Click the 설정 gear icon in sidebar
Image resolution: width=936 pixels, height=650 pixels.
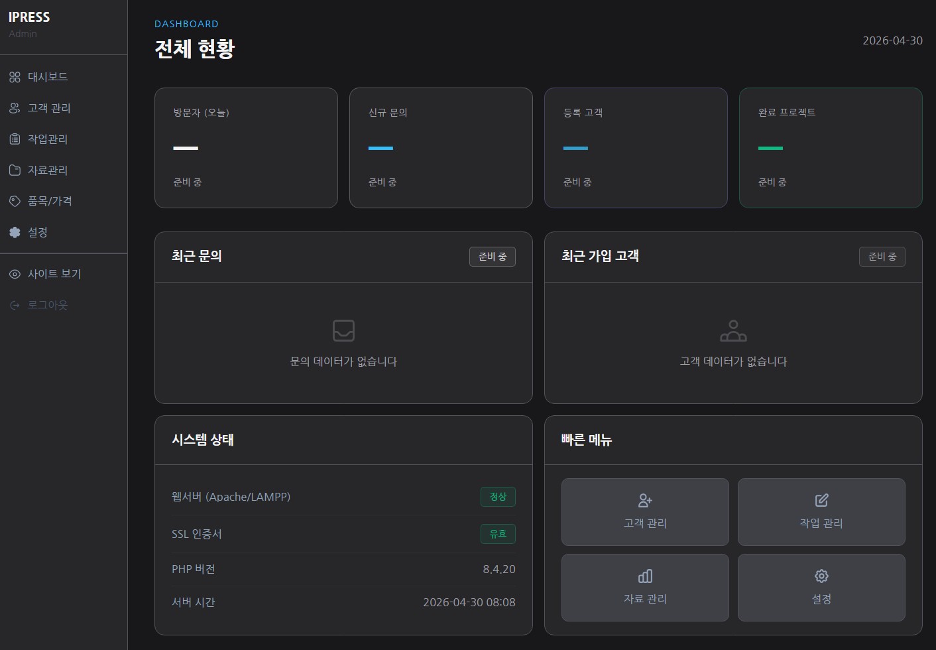(15, 232)
